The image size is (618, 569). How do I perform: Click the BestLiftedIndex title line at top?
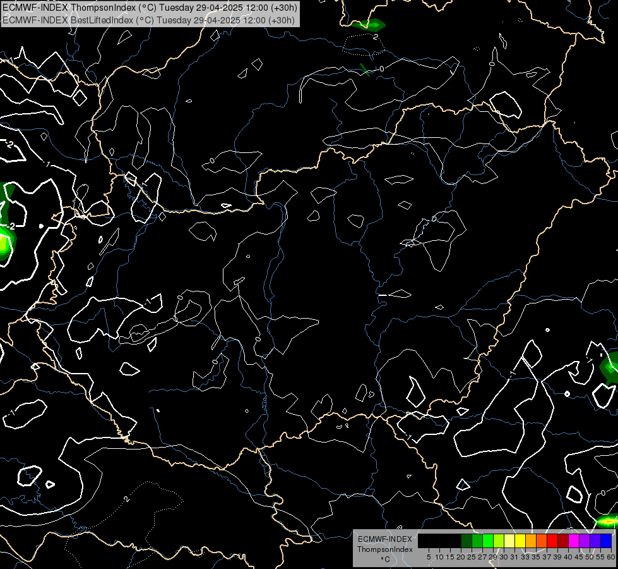coord(148,20)
